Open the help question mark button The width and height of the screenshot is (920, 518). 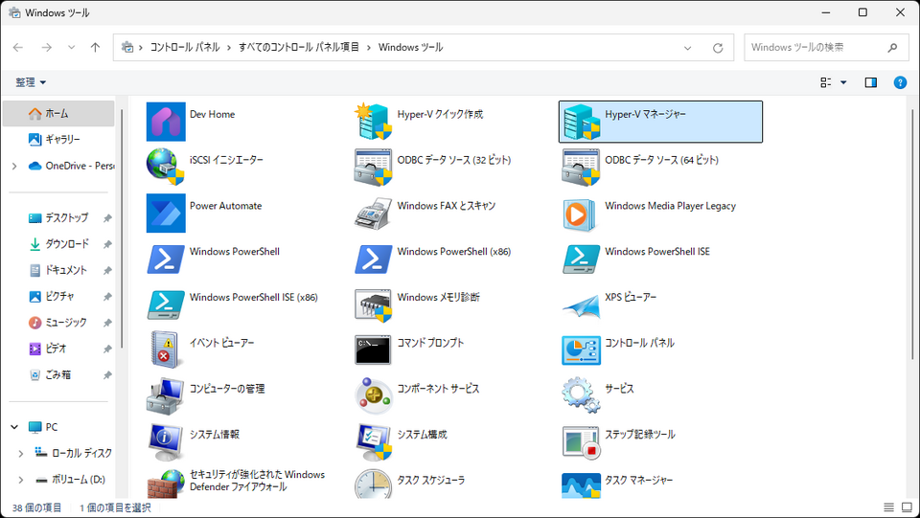[900, 82]
